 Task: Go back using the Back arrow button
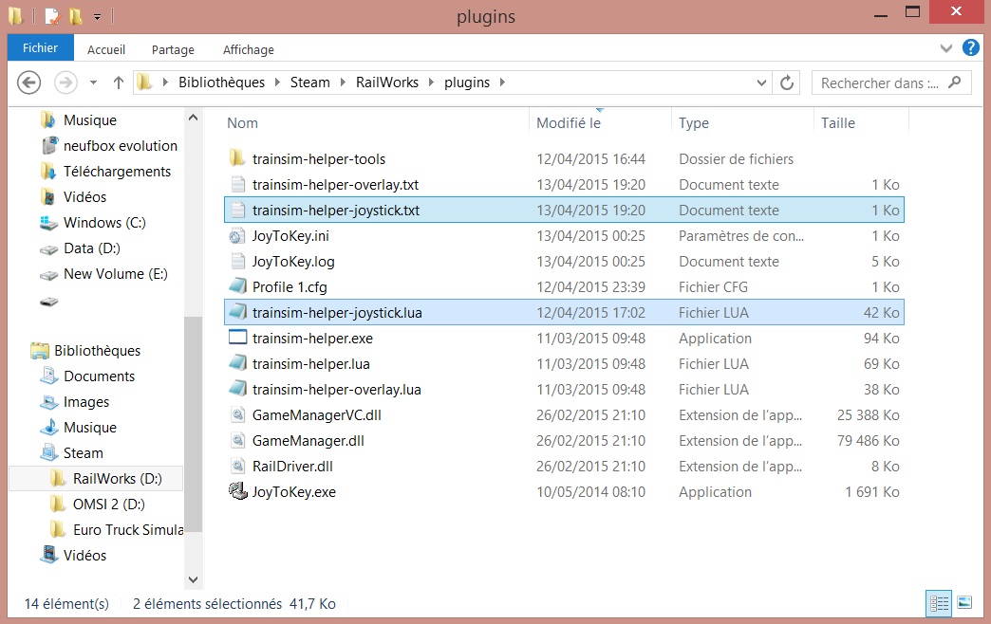pos(29,83)
